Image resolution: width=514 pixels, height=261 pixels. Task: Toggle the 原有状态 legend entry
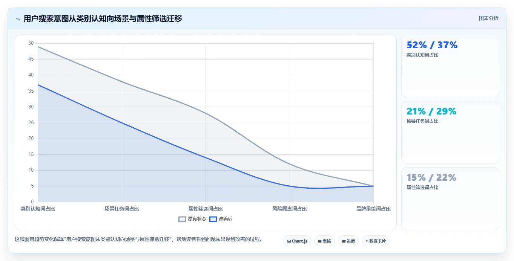[192, 219]
